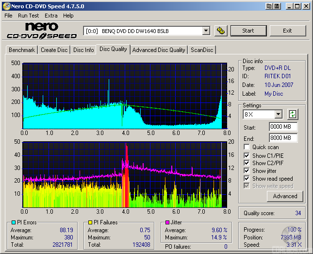Image resolution: width=313 pixels, height=254 pixels.
Task: Click the yellow PI Failures legend square
Action: coord(89,222)
